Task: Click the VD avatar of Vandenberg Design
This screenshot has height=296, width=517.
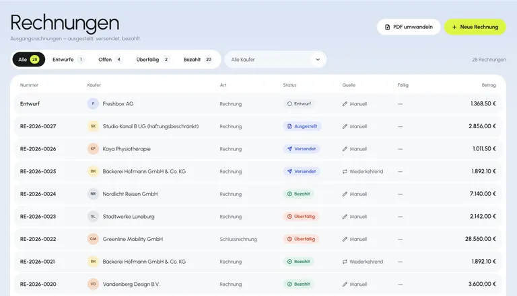Action: pyautogui.click(x=93, y=284)
